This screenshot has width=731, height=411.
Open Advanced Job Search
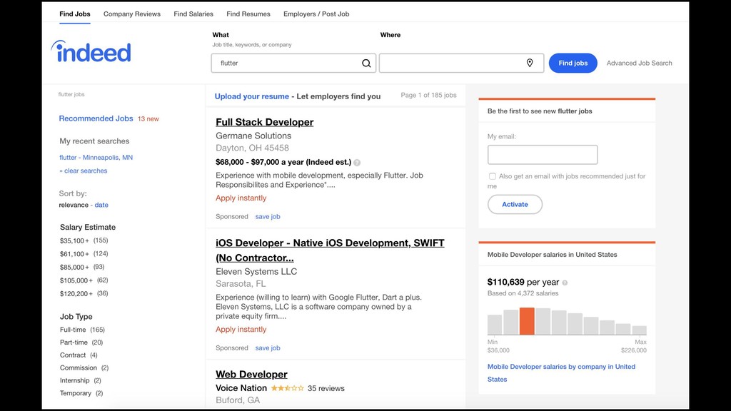(639, 64)
